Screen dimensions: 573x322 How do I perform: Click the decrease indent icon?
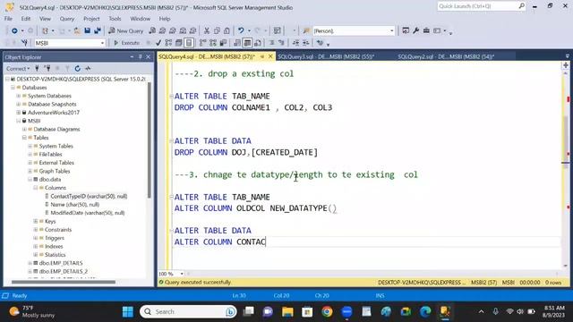pos(296,43)
